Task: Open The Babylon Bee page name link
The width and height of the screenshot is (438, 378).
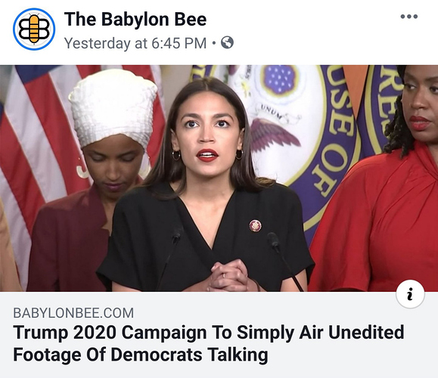Action: point(135,19)
